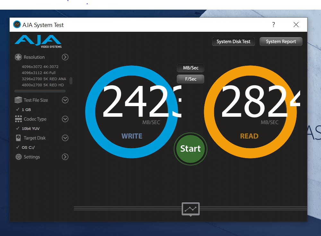Screen dimensions: 321x236
Task: Click the Test File Size label
Action: [x=36, y=100]
